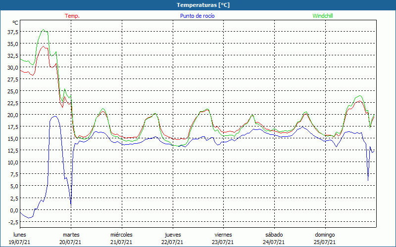
Task: Click the °C unit label on the axis
Action: pos(15,23)
